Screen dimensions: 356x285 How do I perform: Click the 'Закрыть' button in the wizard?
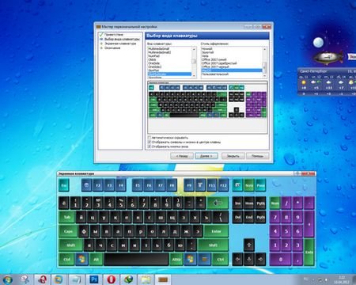point(233,156)
